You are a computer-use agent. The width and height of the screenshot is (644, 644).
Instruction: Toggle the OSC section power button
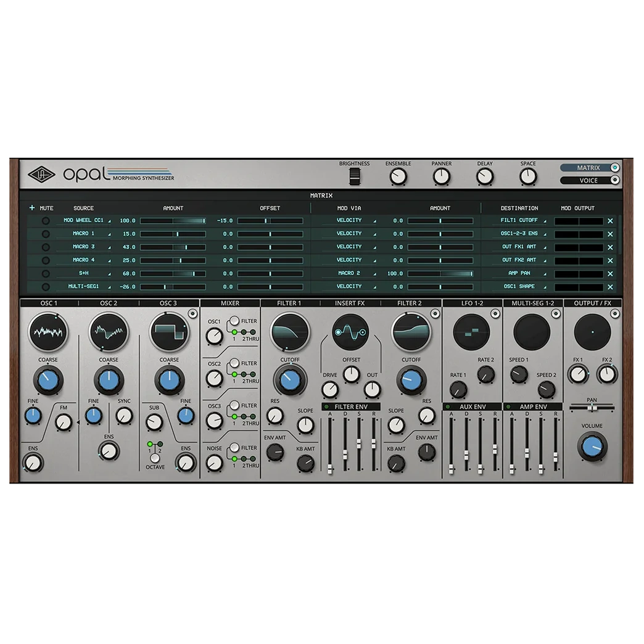tap(192, 314)
